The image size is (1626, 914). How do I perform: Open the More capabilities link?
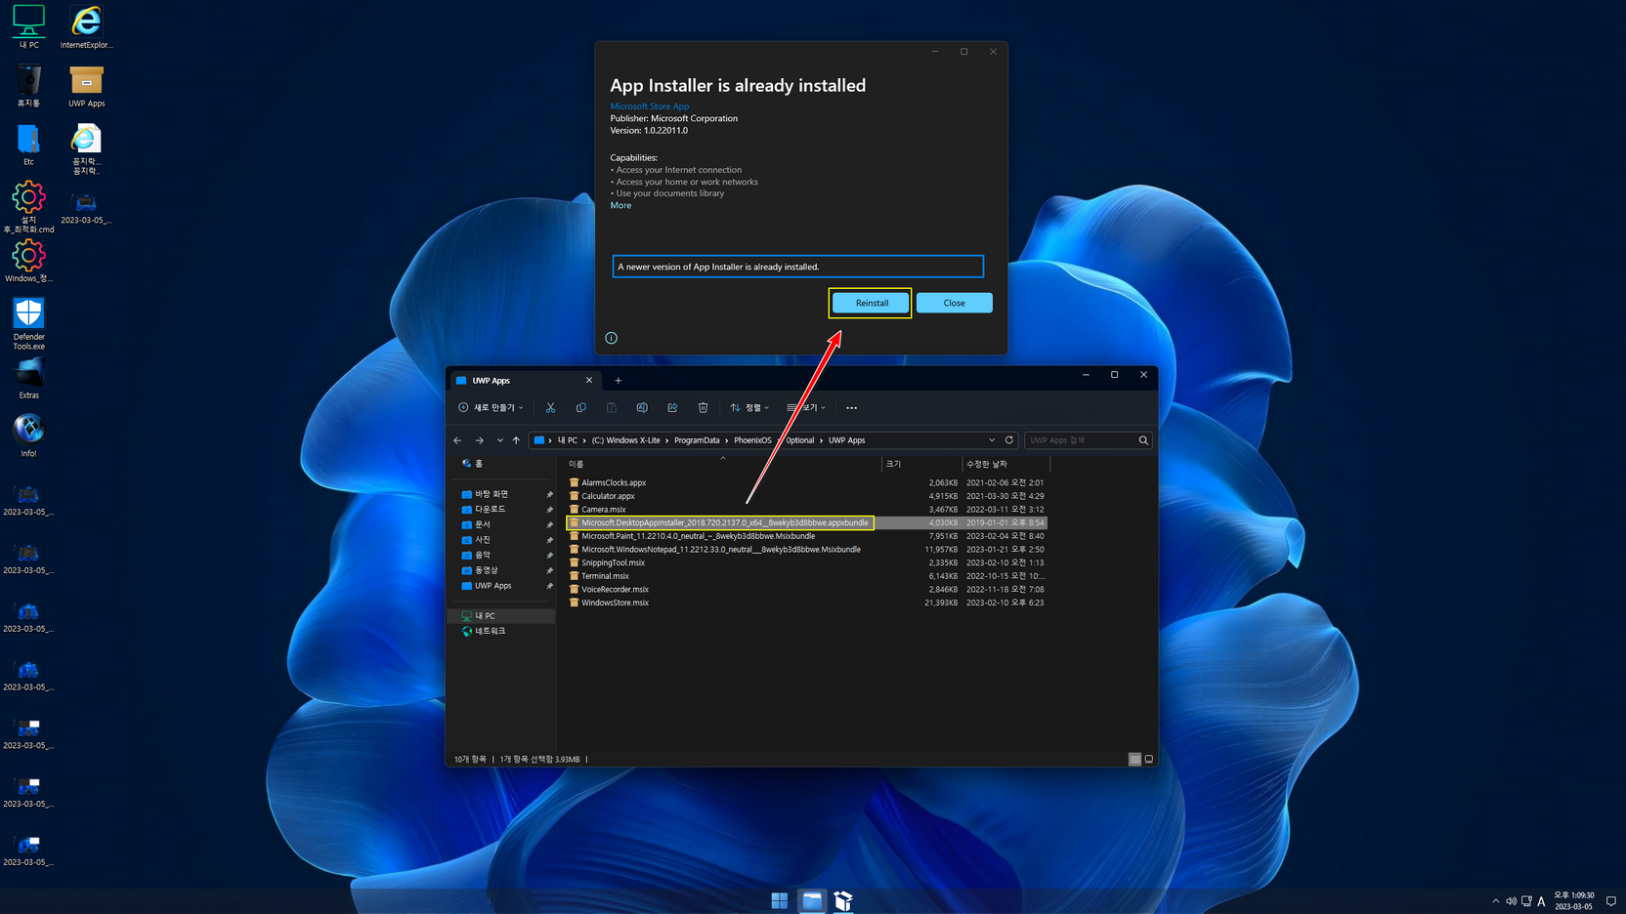coord(620,205)
